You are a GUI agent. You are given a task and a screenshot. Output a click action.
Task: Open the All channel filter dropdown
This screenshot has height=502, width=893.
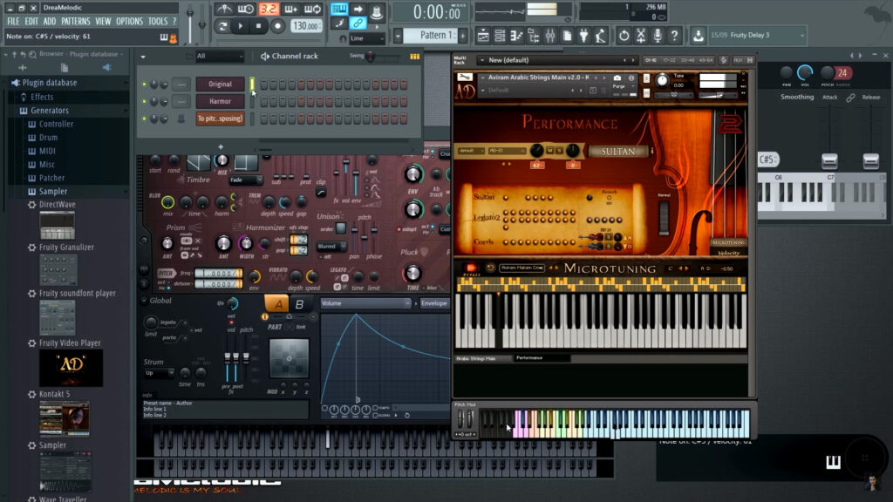click(x=219, y=56)
